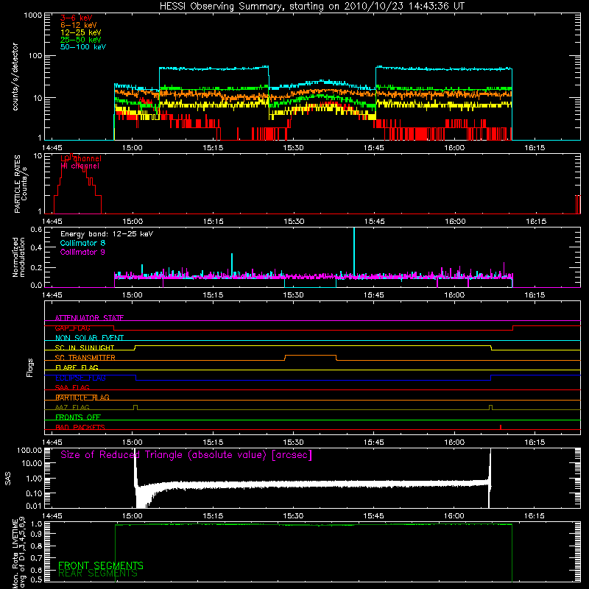
Task: Click the PARTICLE_FLAG label
Action: 82,398
